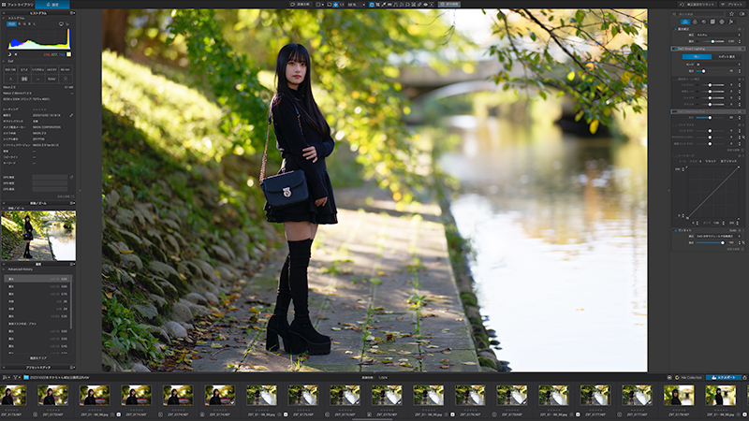Collapse the move/zoom palette header

38,203
